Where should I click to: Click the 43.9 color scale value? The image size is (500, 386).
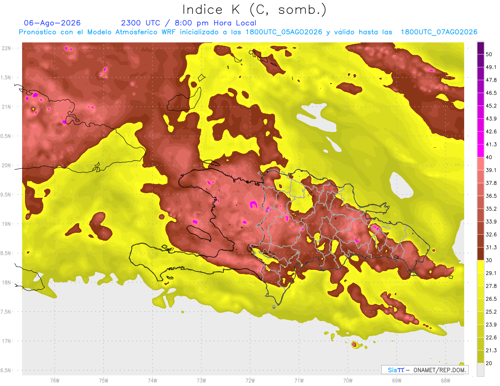coord(491,119)
